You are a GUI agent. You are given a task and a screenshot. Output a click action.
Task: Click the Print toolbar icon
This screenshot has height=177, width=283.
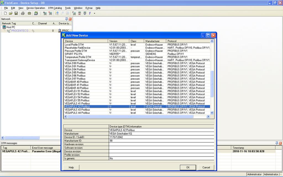(23, 13)
